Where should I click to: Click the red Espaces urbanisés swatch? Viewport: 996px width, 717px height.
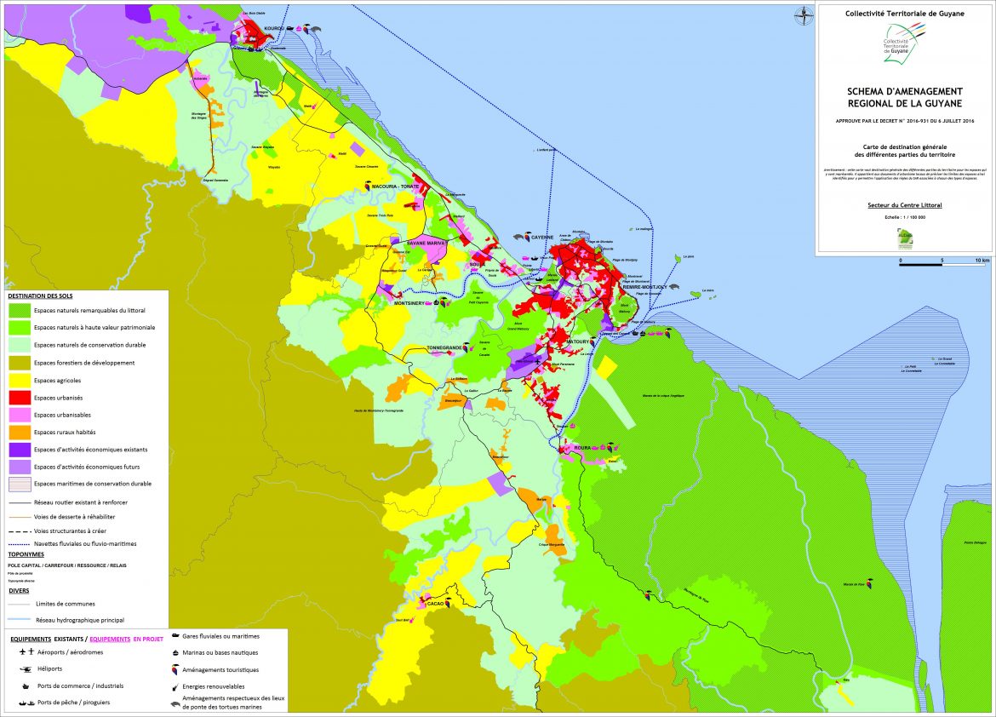(x=19, y=398)
